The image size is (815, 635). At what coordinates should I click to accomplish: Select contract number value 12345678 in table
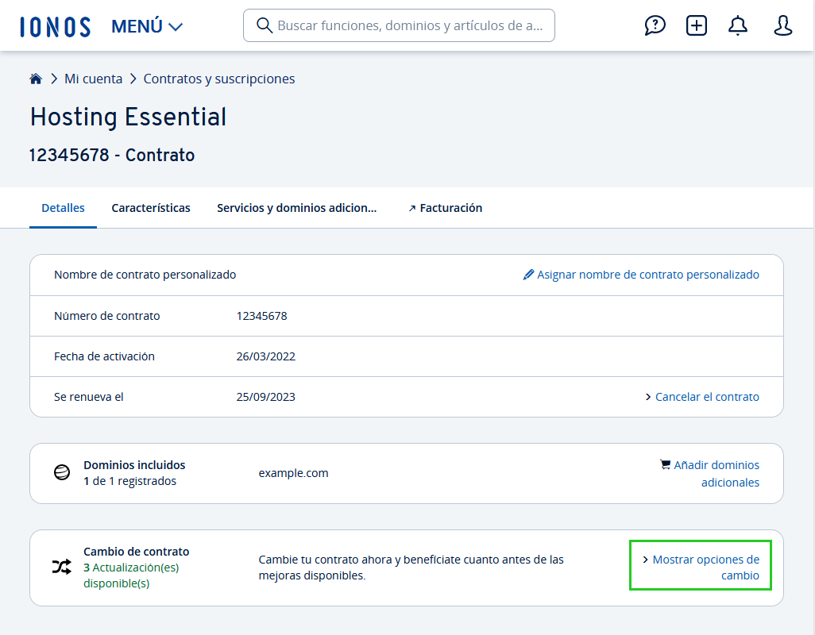pos(261,316)
